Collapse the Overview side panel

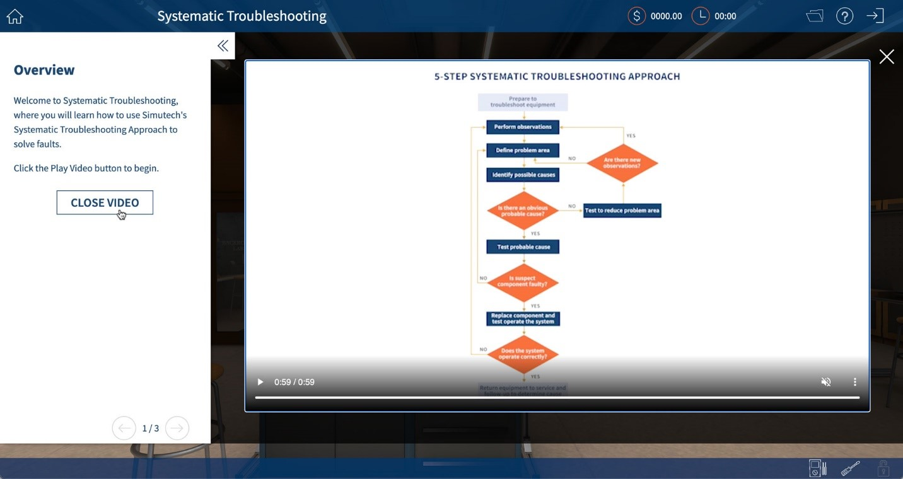tap(223, 45)
